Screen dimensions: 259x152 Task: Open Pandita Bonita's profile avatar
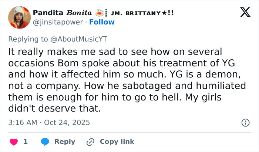point(19,17)
